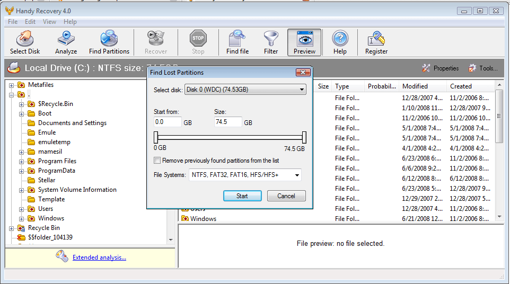Click the Start from GB field
The height and width of the screenshot is (284, 510).
[x=168, y=122]
